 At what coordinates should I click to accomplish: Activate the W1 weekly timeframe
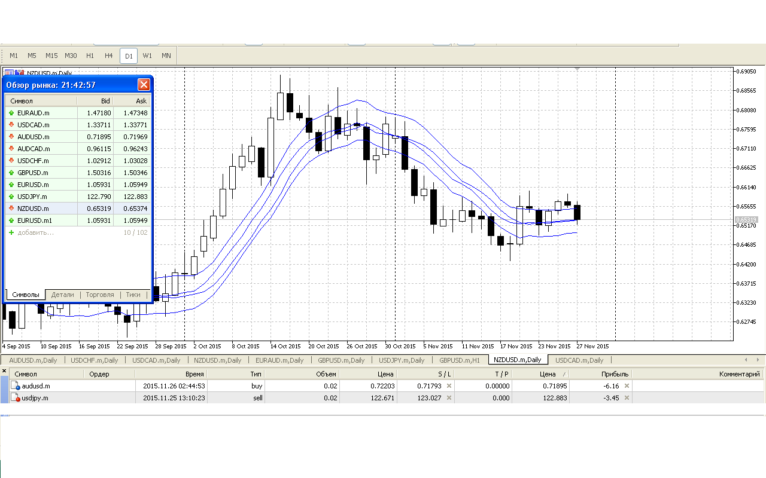[x=147, y=56]
